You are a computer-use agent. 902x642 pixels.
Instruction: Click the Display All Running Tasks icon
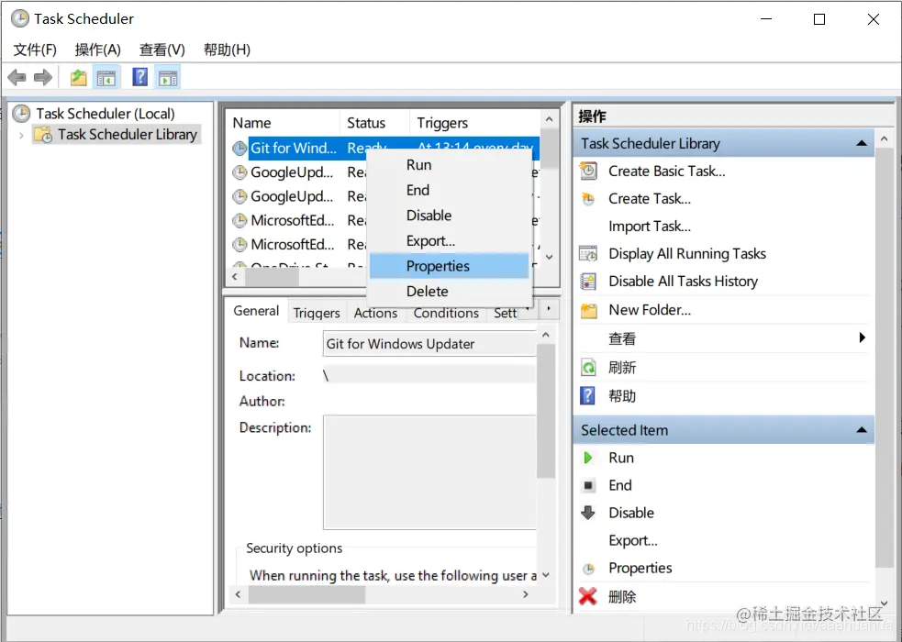tap(588, 253)
